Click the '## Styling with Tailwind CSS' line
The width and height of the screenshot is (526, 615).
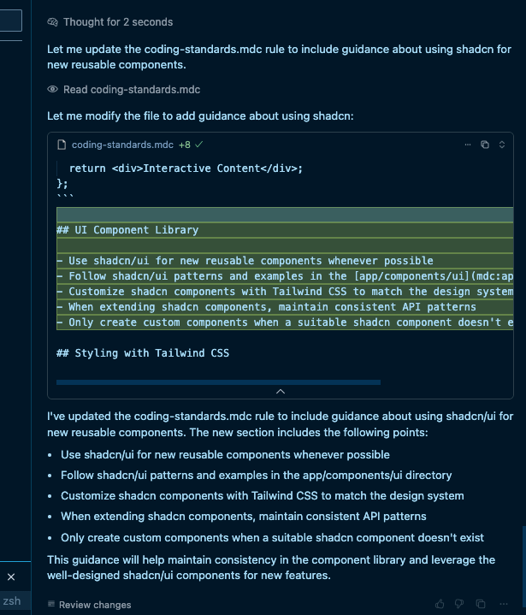(143, 353)
